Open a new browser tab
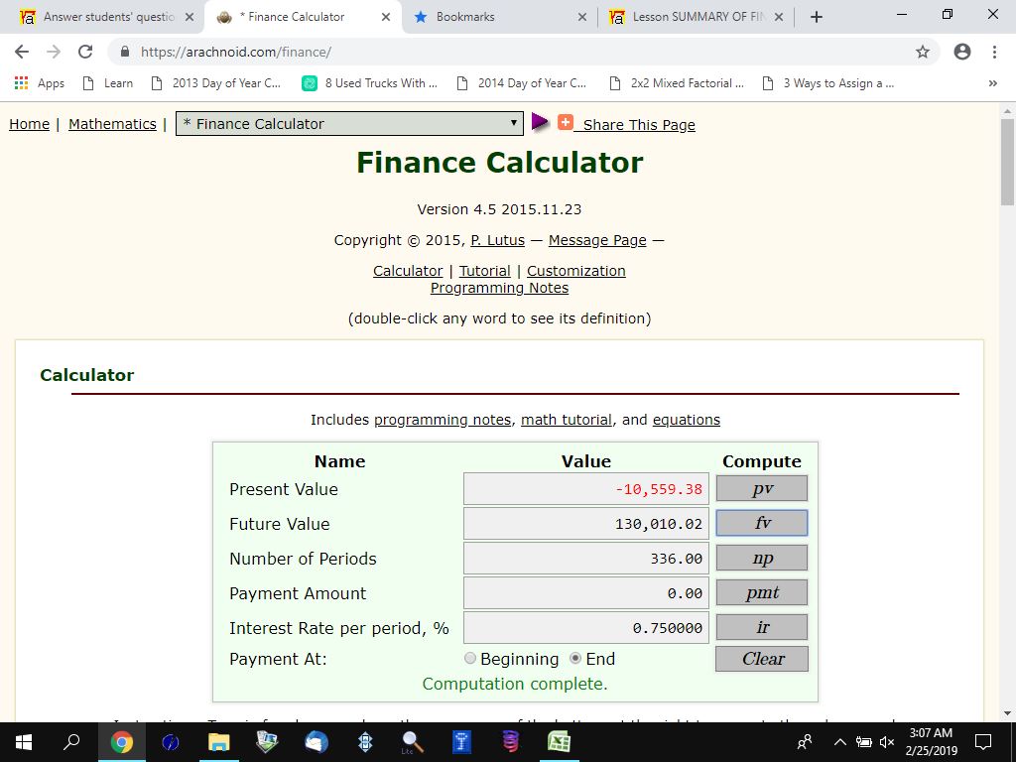The width and height of the screenshot is (1016, 762). pos(817,17)
